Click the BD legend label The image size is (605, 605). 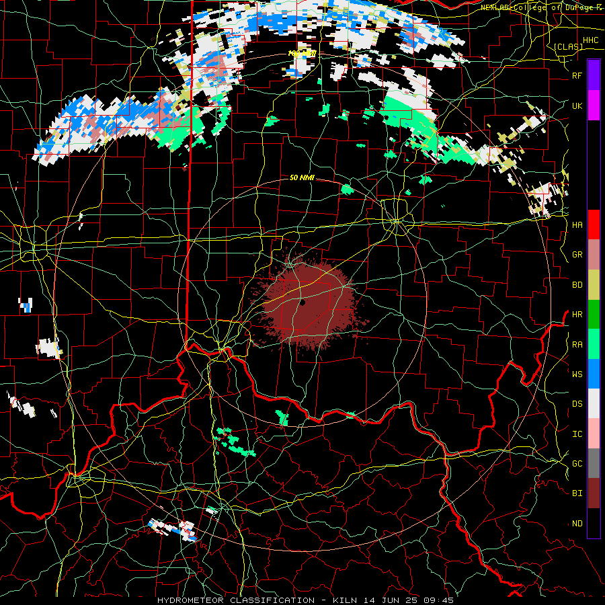coord(577,285)
